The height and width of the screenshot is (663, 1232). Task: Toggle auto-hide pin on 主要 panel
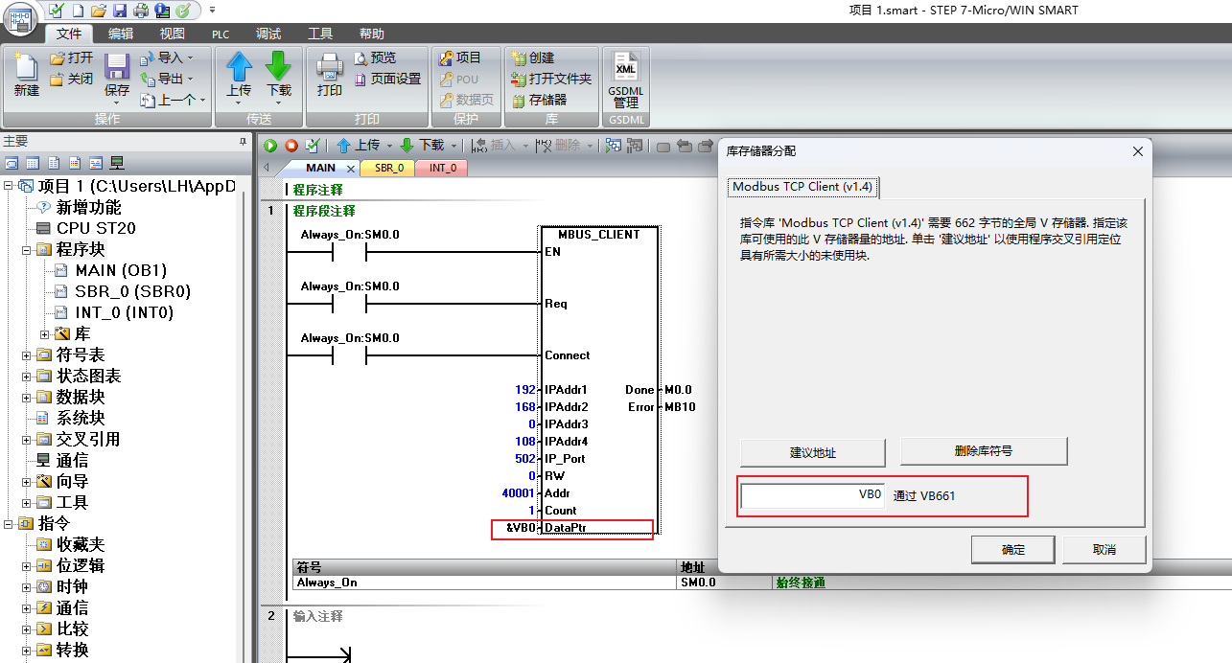click(x=244, y=142)
